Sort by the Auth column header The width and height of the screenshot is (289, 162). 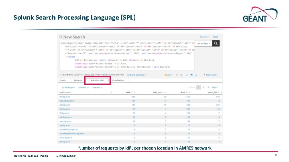184,92
